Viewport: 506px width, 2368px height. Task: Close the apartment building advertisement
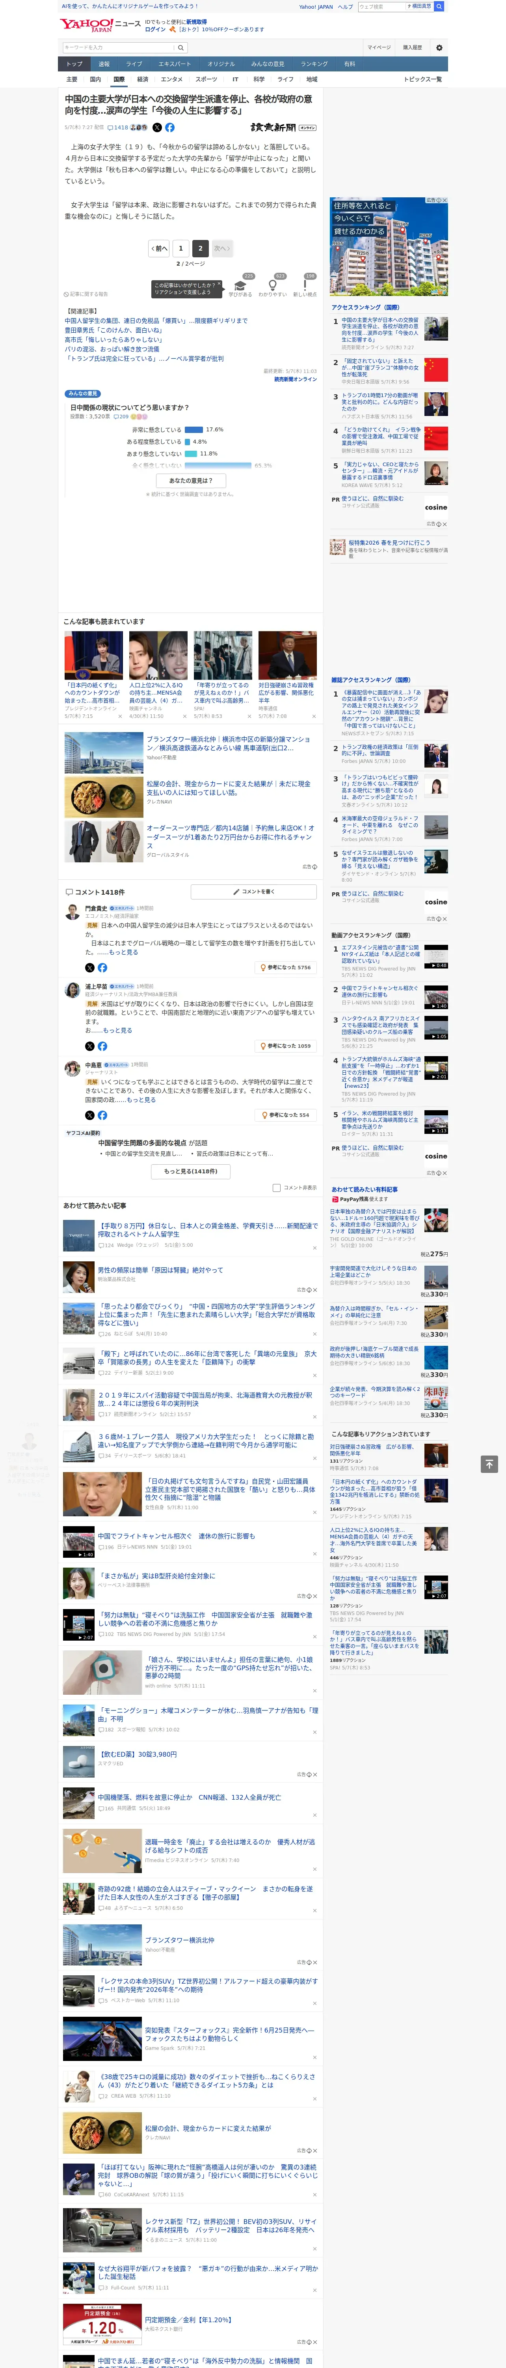[x=445, y=200]
